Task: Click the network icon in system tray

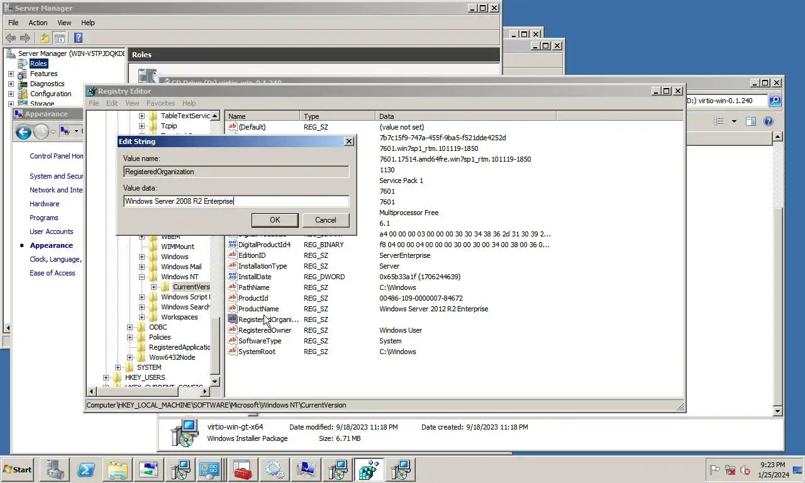Action: point(730,470)
